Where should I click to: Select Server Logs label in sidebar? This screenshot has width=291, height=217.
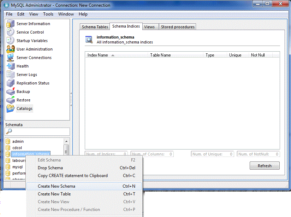click(x=27, y=75)
